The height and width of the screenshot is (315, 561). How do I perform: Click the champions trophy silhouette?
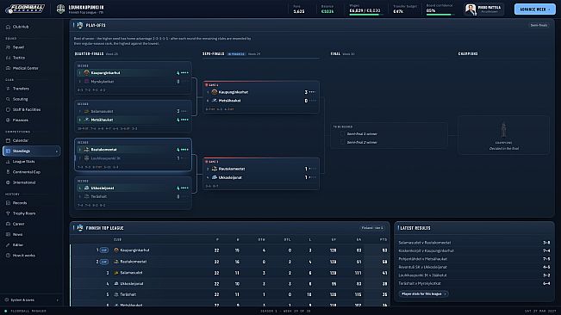[x=503, y=130]
